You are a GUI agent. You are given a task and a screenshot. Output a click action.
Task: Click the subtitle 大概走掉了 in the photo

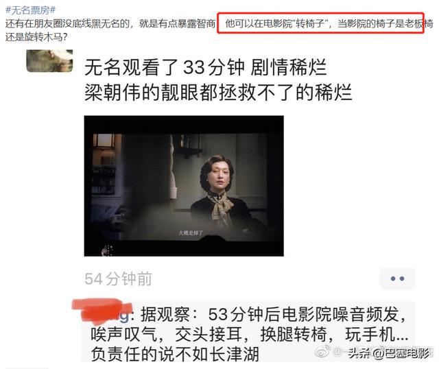click(x=191, y=233)
